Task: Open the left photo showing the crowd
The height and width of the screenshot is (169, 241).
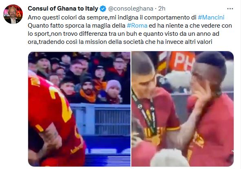Action: [79, 109]
